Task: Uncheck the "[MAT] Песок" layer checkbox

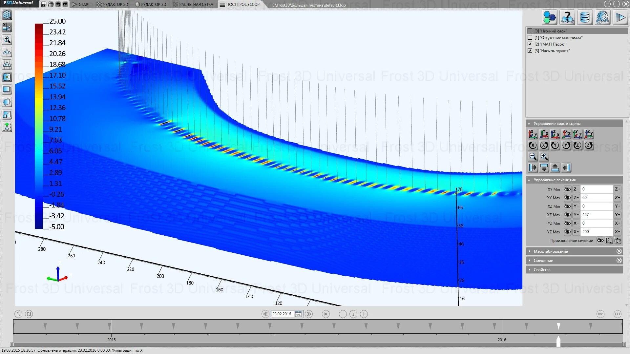Action: click(530, 44)
